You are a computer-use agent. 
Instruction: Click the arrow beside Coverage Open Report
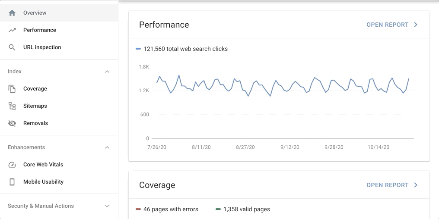click(x=416, y=185)
